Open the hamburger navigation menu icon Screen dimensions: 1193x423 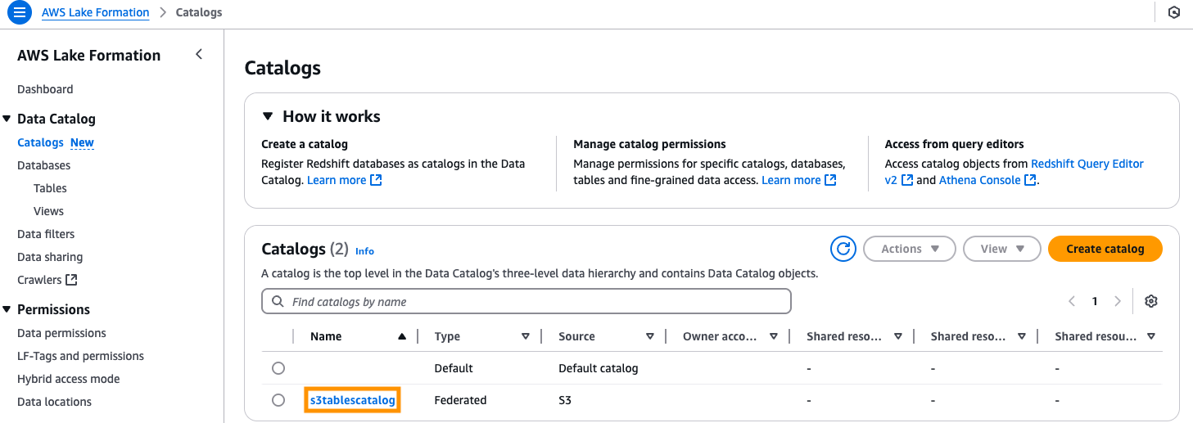(x=20, y=13)
